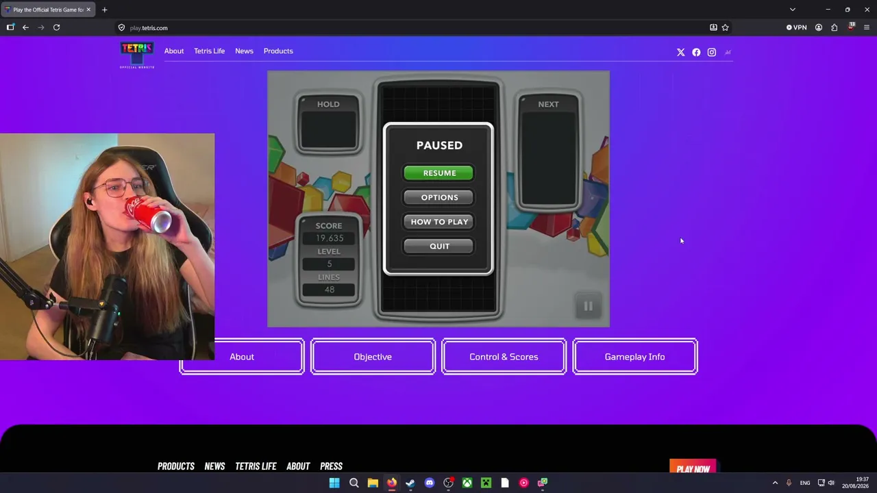Click the Tetris official website logo
The height and width of the screenshot is (493, 877).
point(137,55)
